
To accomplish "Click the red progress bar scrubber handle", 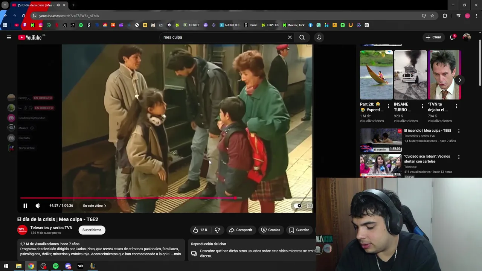I will [x=236, y=198].
